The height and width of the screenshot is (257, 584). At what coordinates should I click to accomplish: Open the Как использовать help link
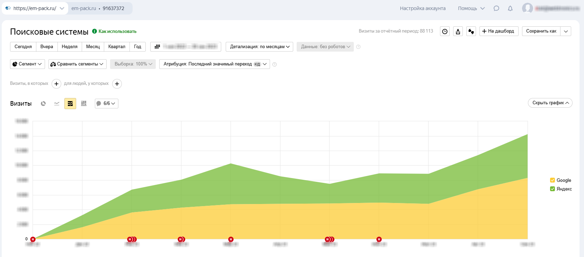[x=117, y=32]
